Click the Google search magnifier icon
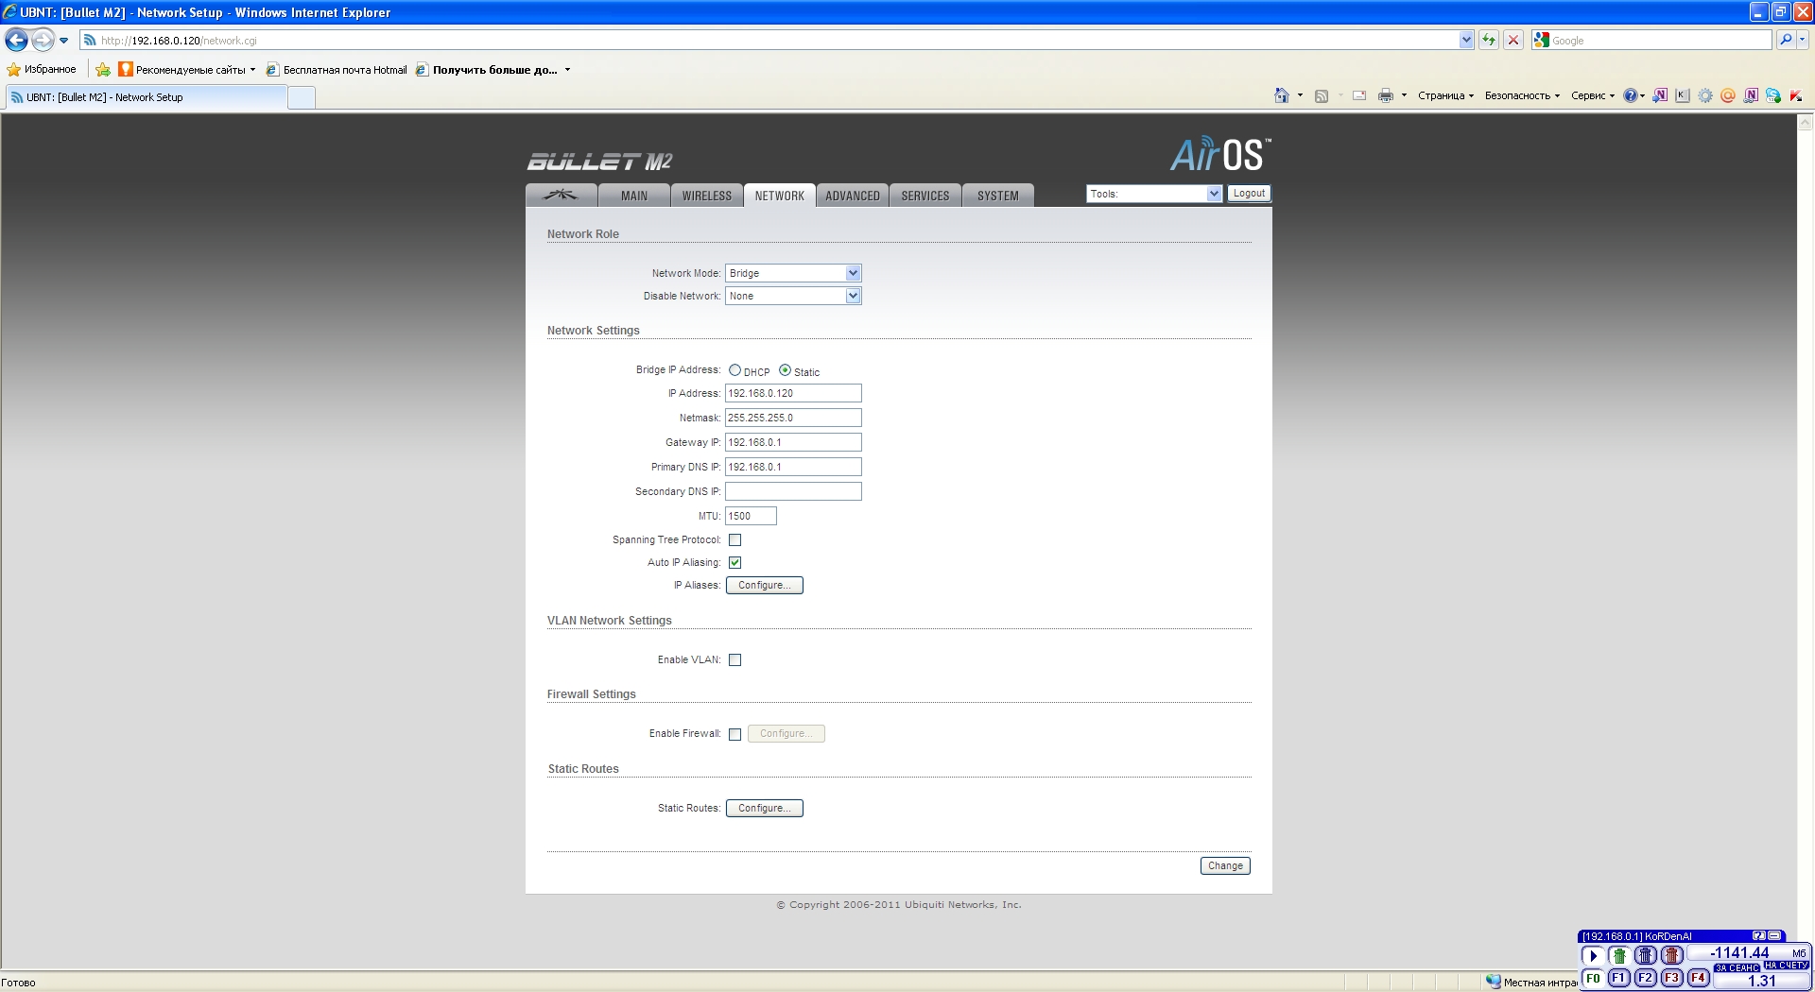 tap(1785, 40)
